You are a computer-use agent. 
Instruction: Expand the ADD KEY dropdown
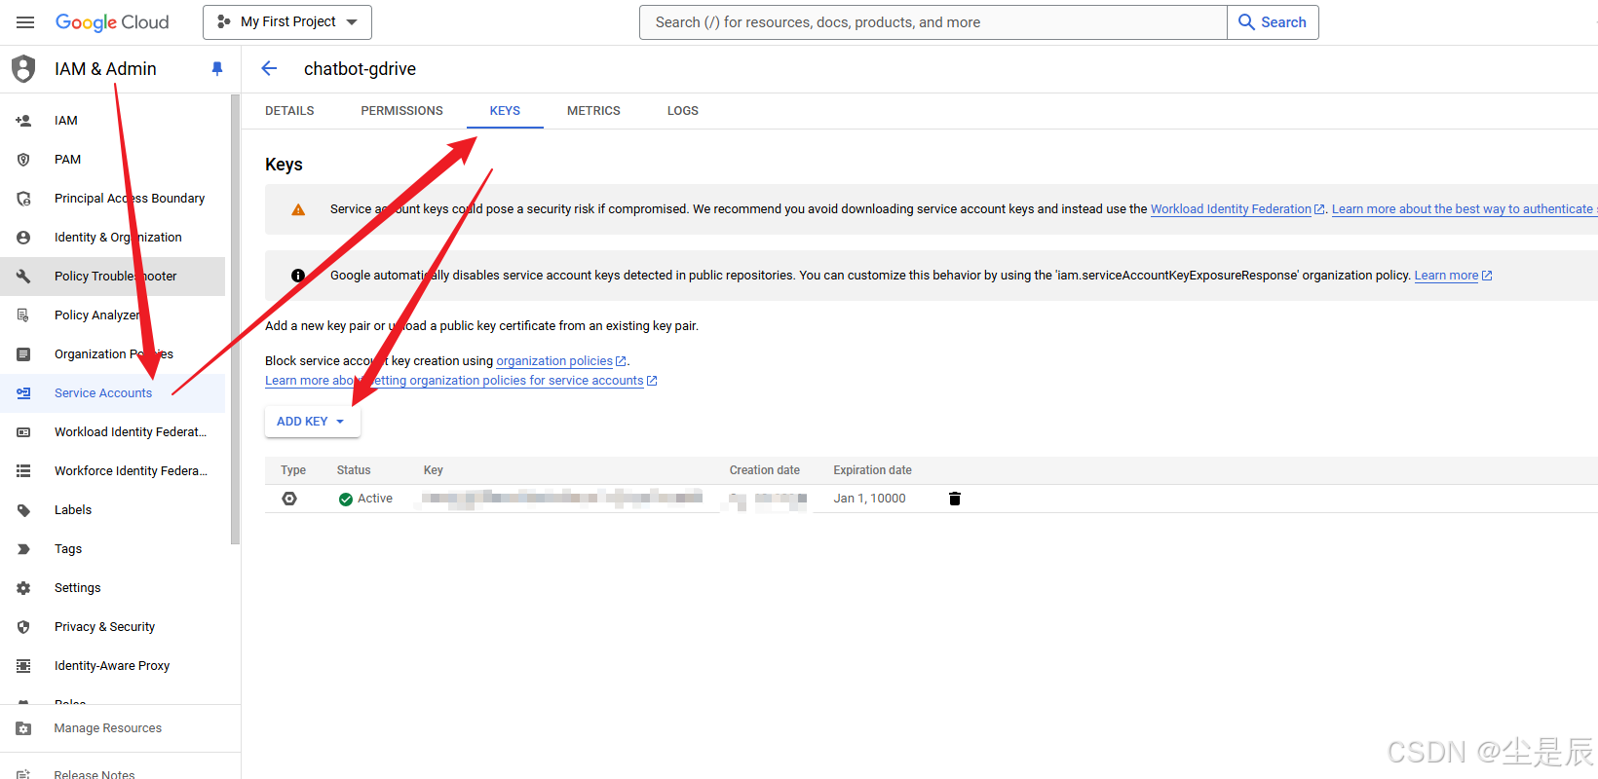point(312,422)
